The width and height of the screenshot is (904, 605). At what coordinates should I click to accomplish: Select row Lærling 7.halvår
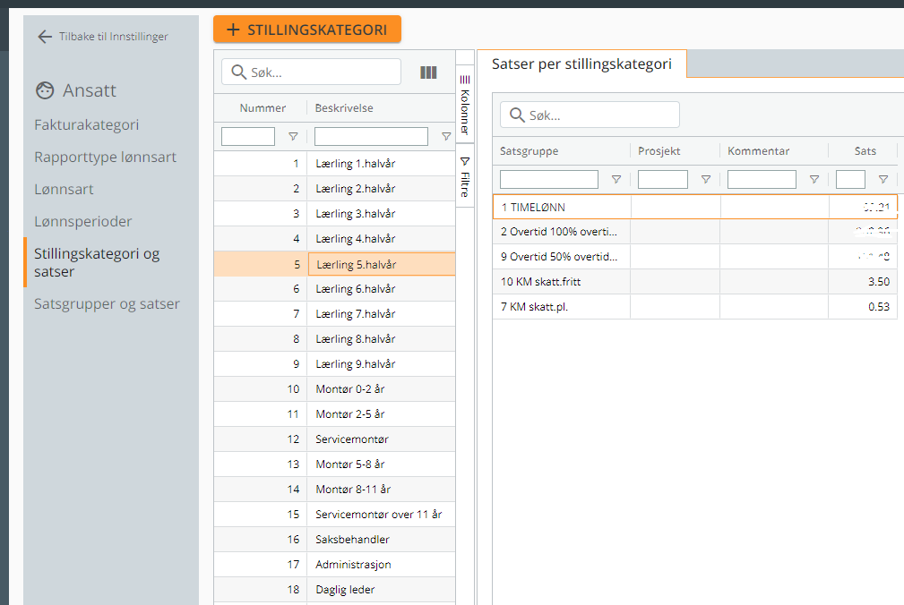(334, 314)
